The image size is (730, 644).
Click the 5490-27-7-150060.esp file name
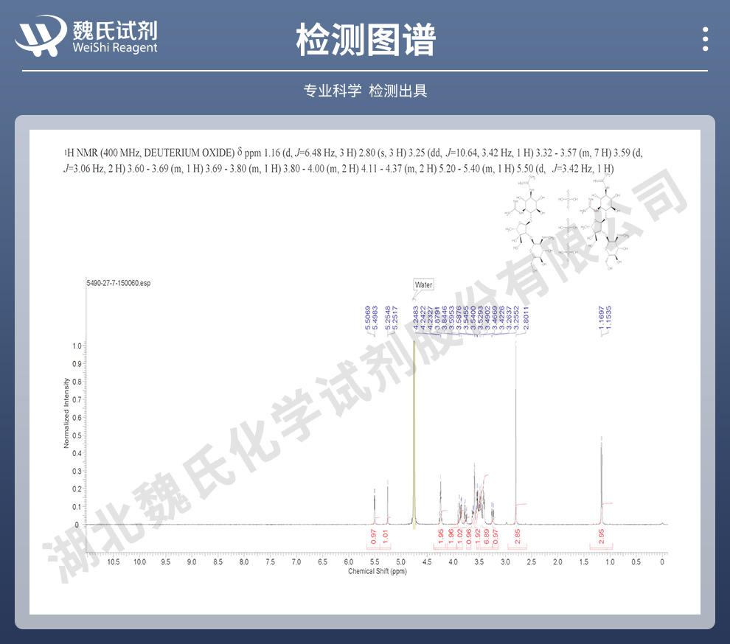tap(118, 283)
